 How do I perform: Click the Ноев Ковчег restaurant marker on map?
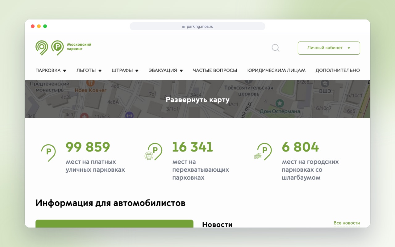pyautogui.click(x=90, y=83)
